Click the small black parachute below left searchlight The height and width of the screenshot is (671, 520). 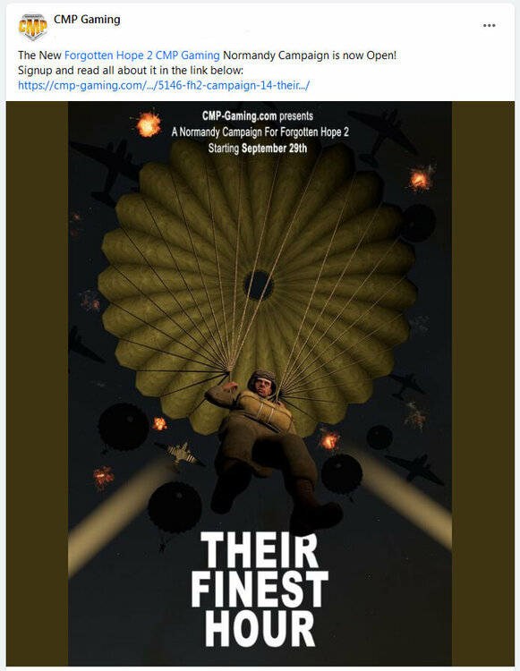click(x=175, y=507)
